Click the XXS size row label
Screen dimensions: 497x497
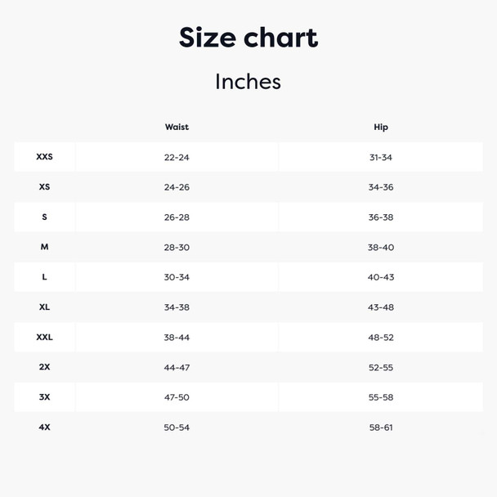(x=44, y=157)
